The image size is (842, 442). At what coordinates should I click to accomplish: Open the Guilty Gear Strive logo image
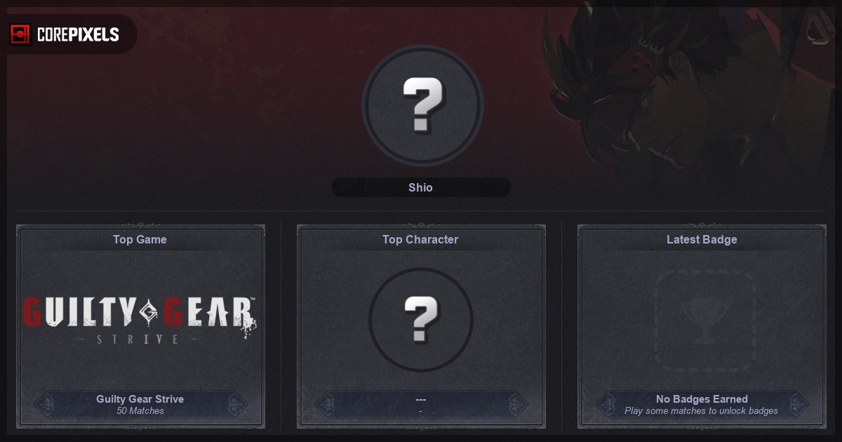click(x=140, y=319)
